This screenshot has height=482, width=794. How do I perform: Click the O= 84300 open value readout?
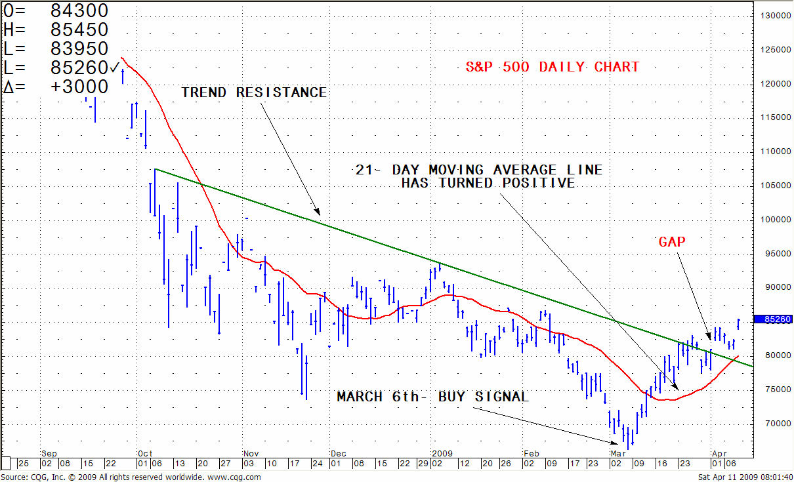(56, 10)
